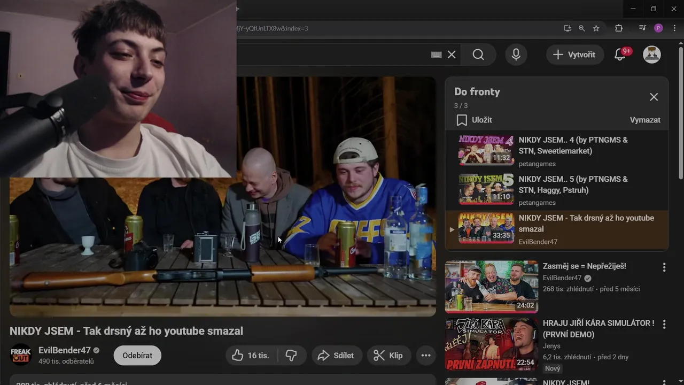Click the browser address bar URL

coord(273,28)
